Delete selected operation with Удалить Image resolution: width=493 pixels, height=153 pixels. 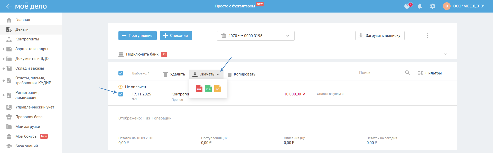pos(174,74)
